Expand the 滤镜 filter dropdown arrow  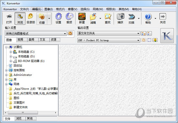100,18
